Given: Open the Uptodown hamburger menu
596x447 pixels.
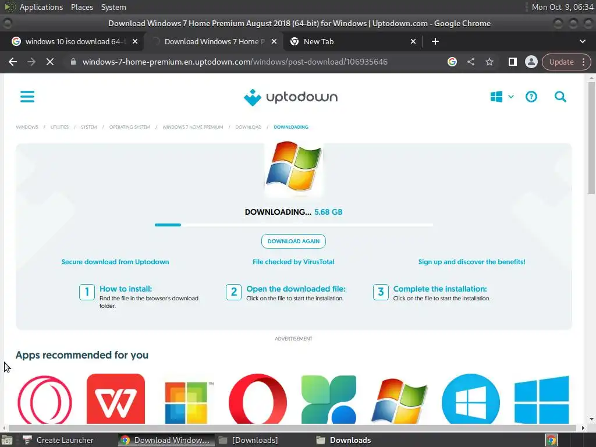Looking at the screenshot, I should pos(27,97).
